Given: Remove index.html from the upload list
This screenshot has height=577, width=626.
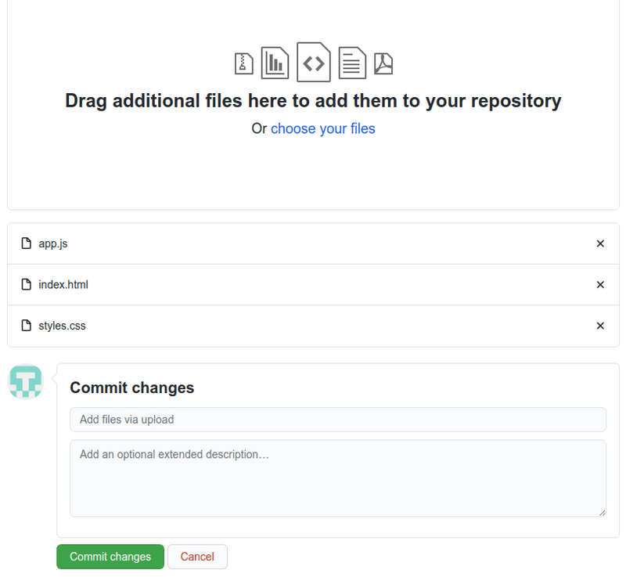Looking at the screenshot, I should tap(600, 284).
